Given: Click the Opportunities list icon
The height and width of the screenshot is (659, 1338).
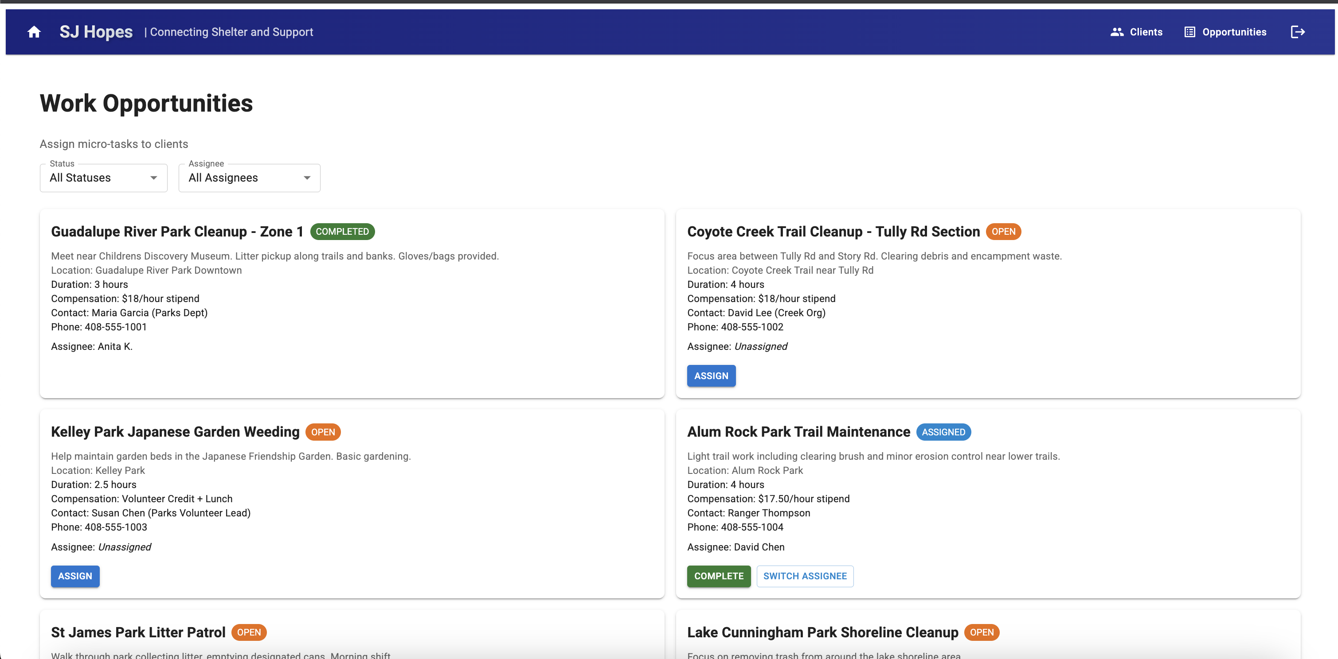Looking at the screenshot, I should tap(1189, 32).
